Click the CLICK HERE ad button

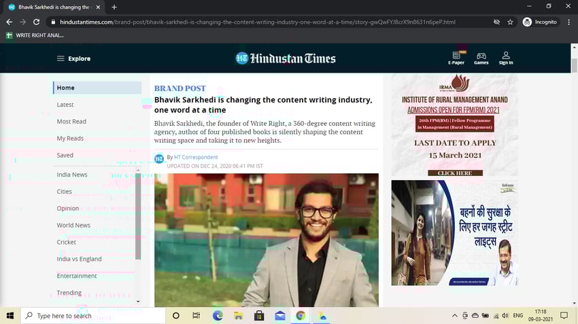[x=455, y=173]
